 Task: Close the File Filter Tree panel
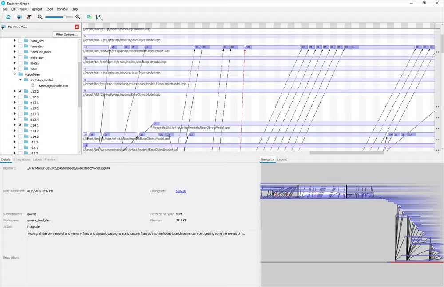[77, 27]
